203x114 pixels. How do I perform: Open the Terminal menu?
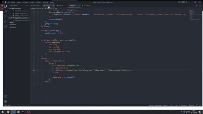point(45,2)
